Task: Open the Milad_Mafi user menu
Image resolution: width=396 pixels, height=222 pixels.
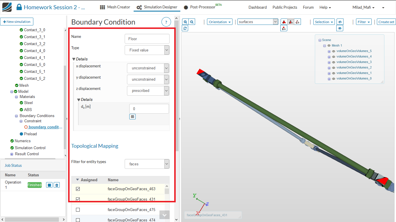Action: coord(363,7)
